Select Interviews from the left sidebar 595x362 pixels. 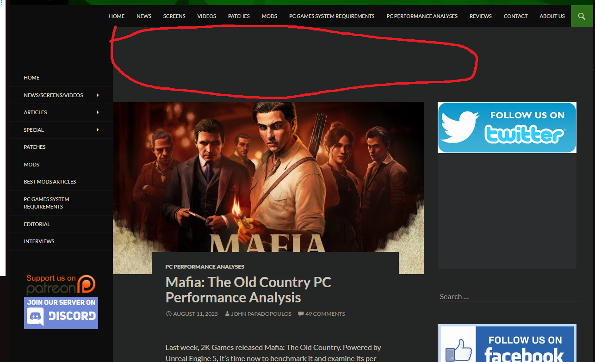39,241
